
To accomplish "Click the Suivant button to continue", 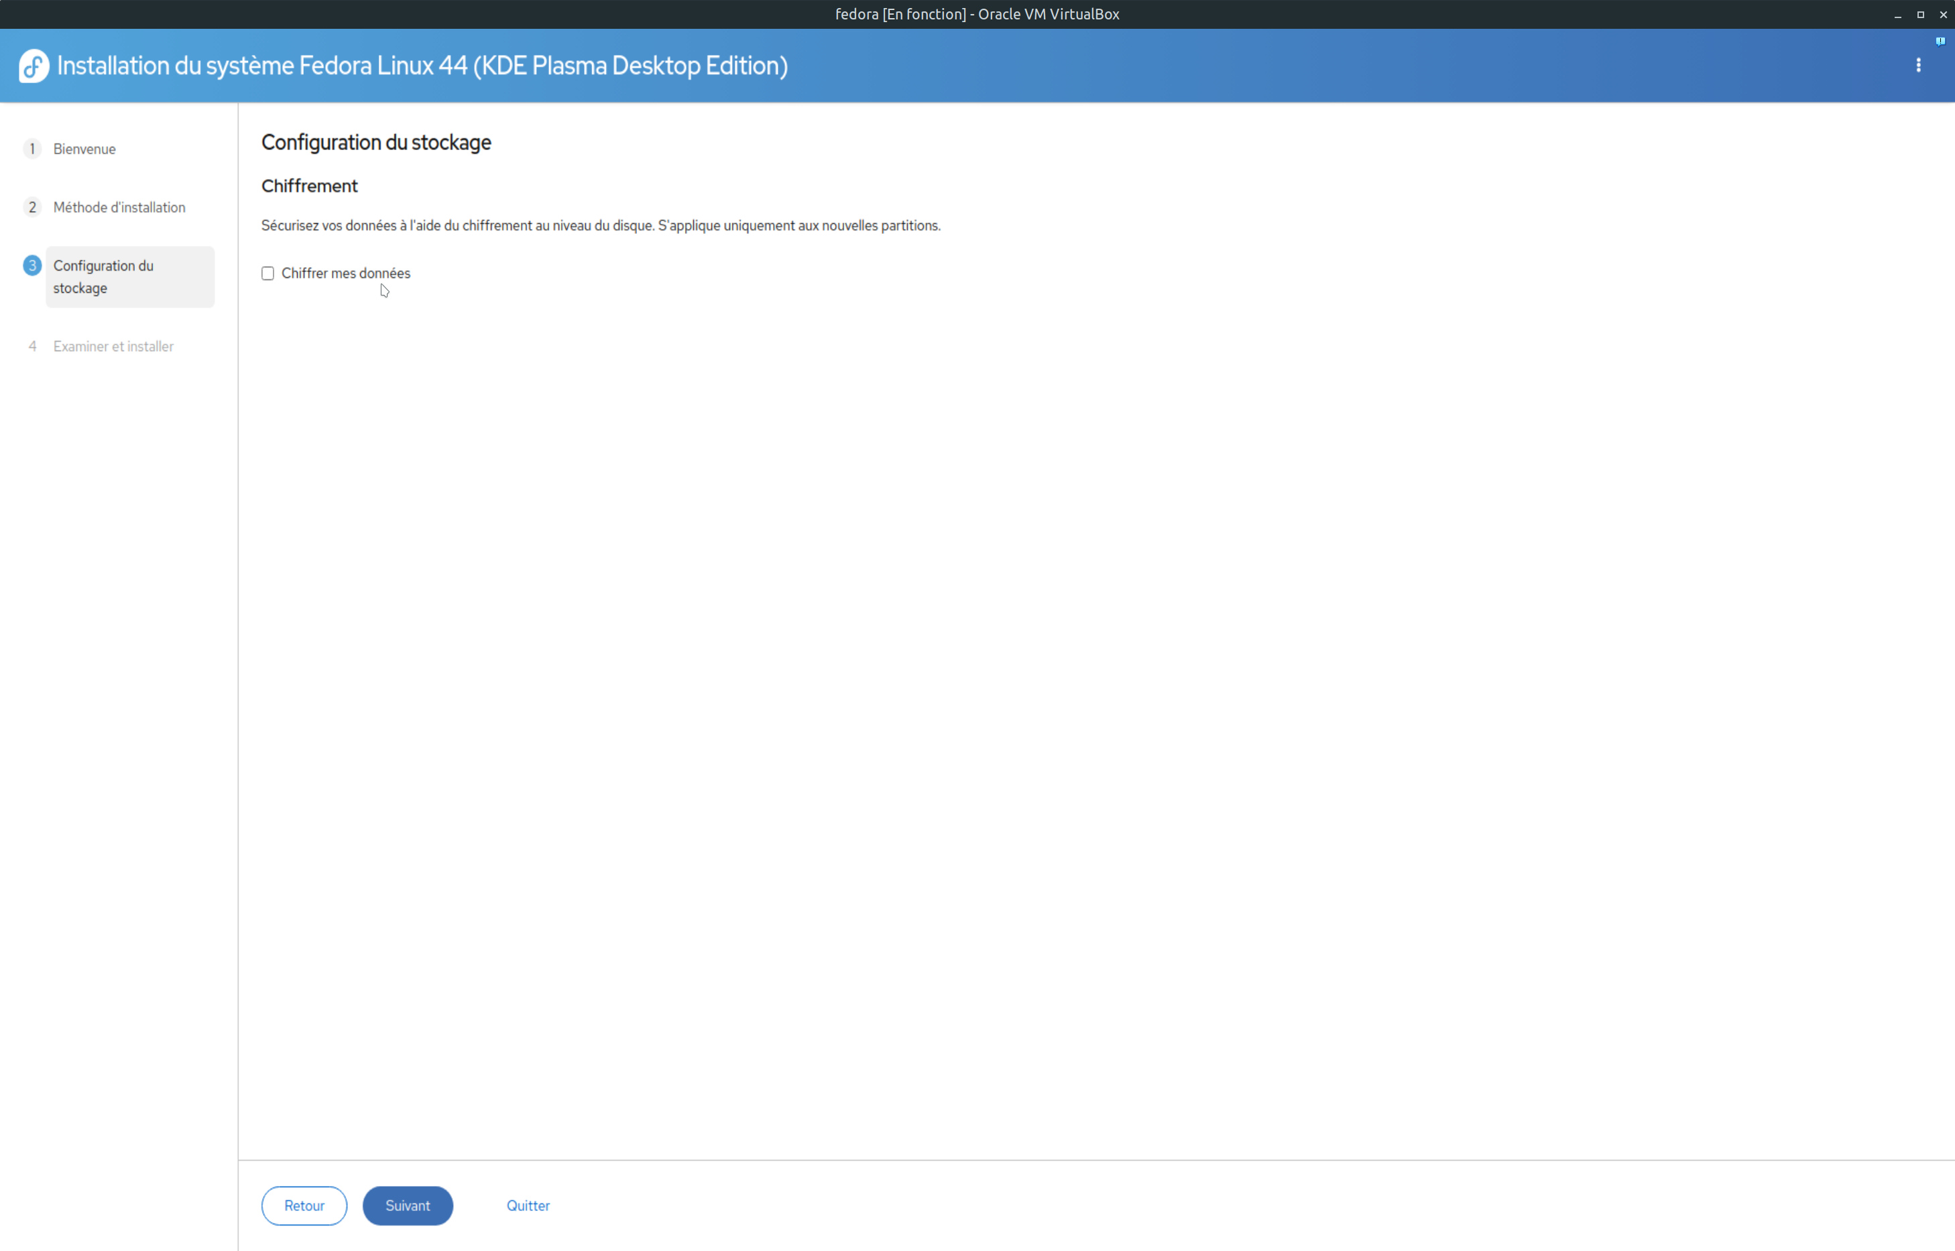I will pos(407,1206).
